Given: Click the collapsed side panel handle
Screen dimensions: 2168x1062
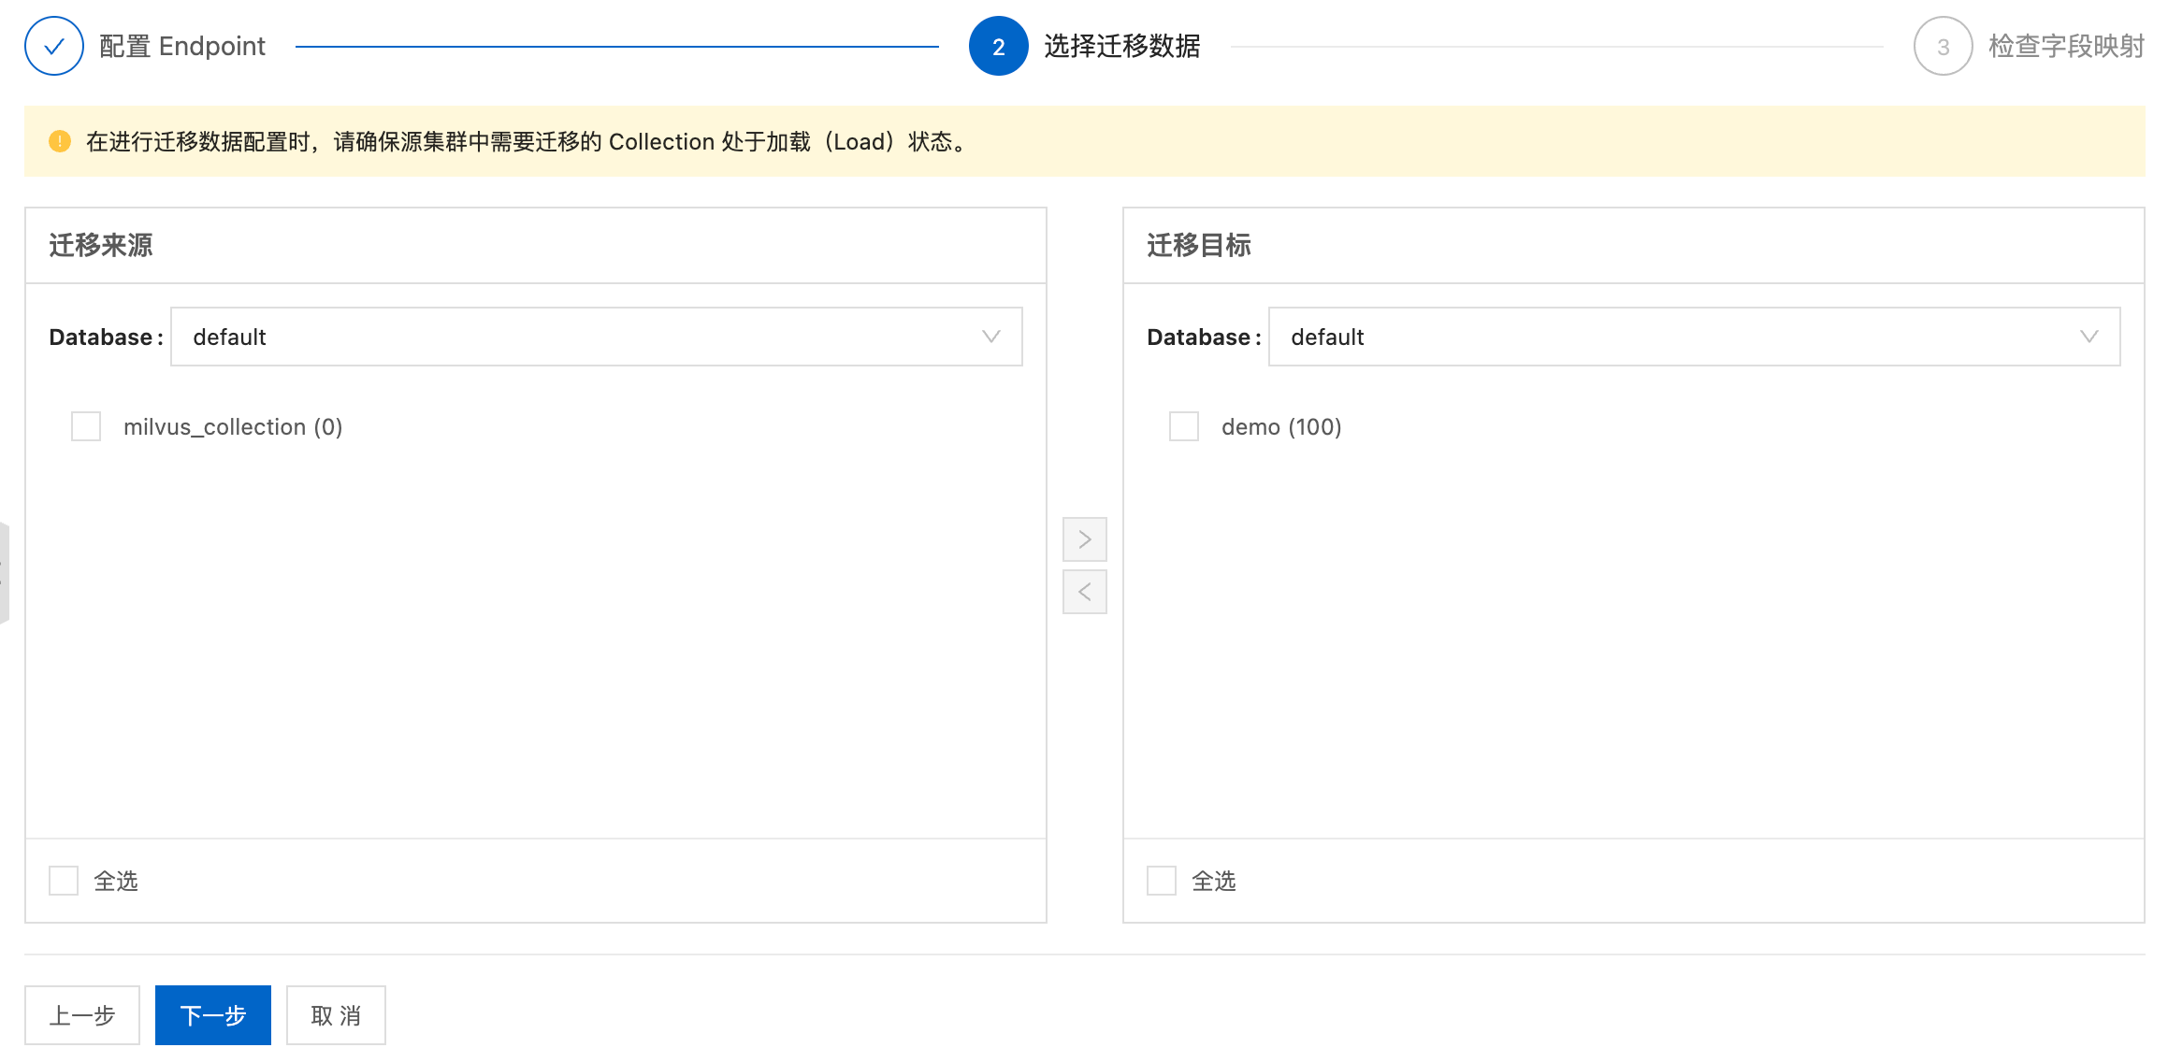Looking at the screenshot, I should tap(4, 572).
